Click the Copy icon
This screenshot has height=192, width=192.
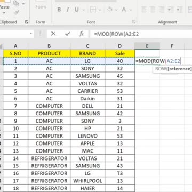pyautogui.click(x=16, y=3)
